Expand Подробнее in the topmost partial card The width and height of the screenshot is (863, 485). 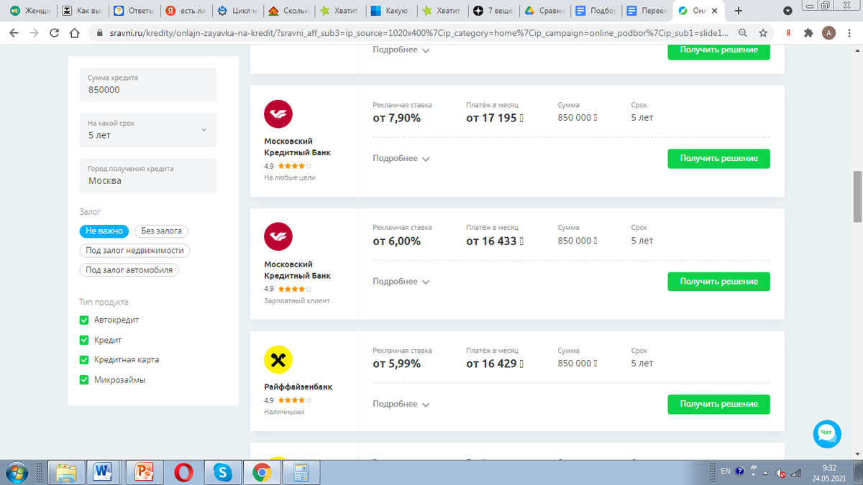tap(401, 50)
